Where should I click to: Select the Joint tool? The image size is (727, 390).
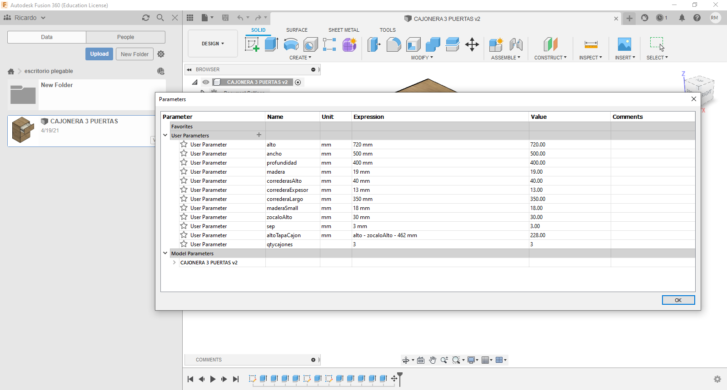(x=516, y=44)
